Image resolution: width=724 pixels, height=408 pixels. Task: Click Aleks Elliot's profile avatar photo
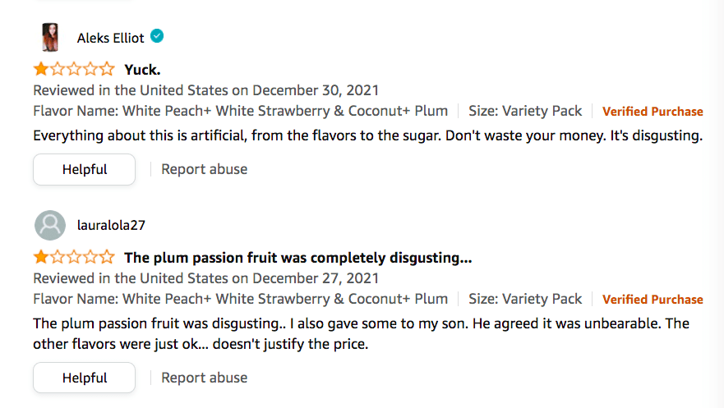50,38
